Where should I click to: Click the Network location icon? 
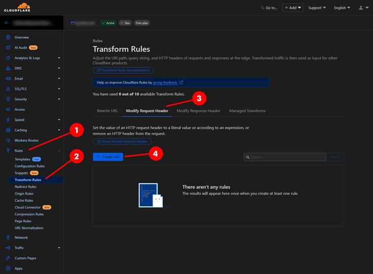tap(8, 238)
